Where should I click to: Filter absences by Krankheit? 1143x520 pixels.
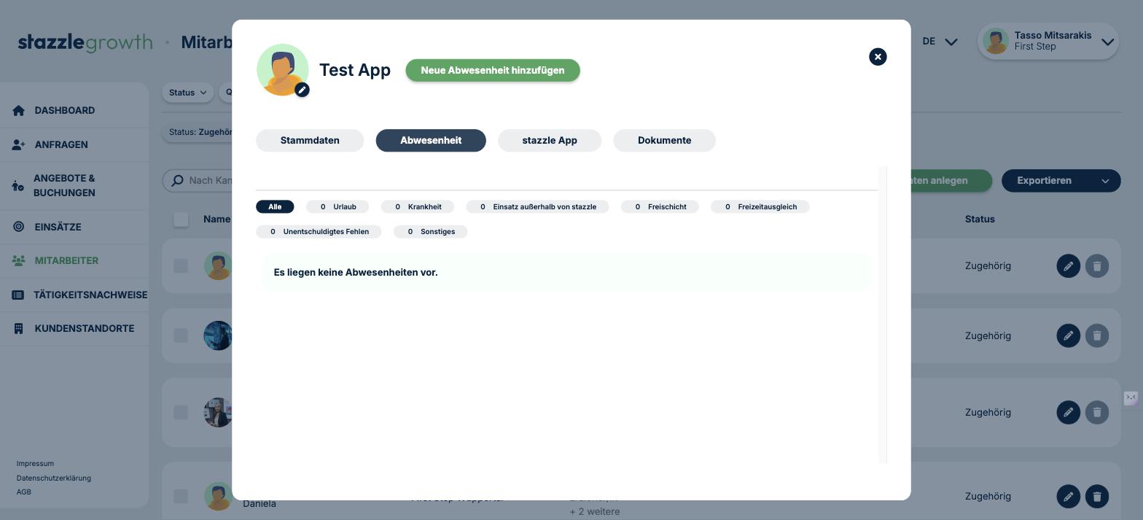click(x=418, y=207)
